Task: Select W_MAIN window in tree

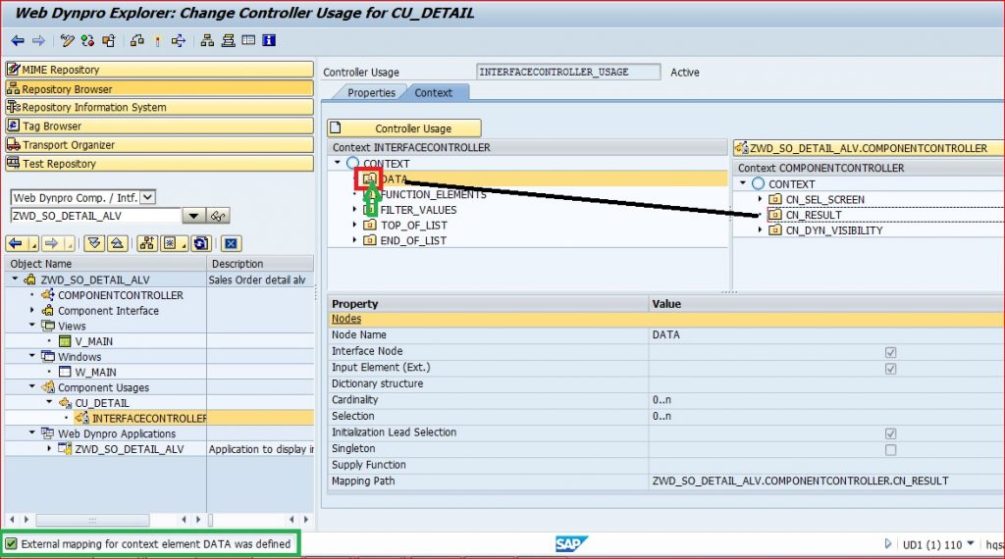Action: (95, 372)
